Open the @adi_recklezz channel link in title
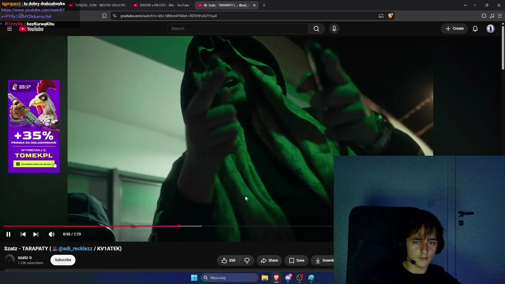505x284 pixels. [x=75, y=248]
